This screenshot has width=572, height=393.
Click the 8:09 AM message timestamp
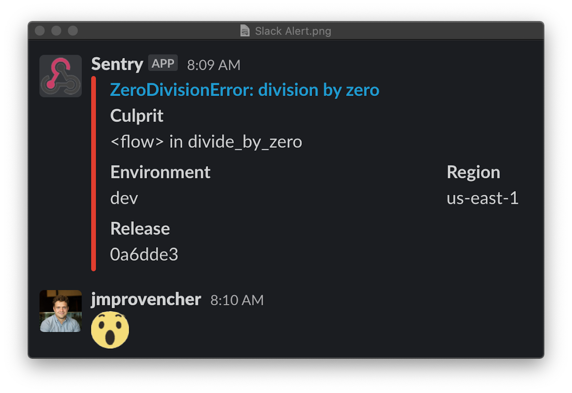point(214,65)
